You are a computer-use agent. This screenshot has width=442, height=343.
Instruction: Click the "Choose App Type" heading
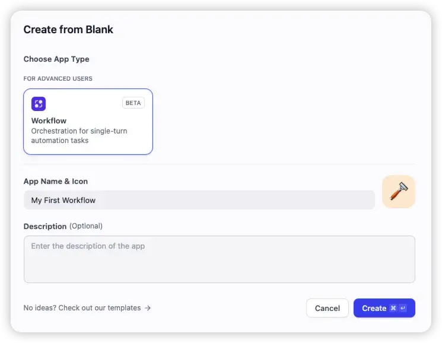56,59
